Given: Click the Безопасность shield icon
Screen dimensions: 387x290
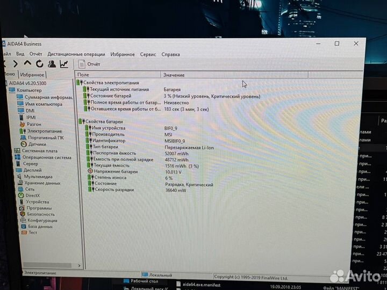Looking at the screenshot, I should [x=23, y=214].
